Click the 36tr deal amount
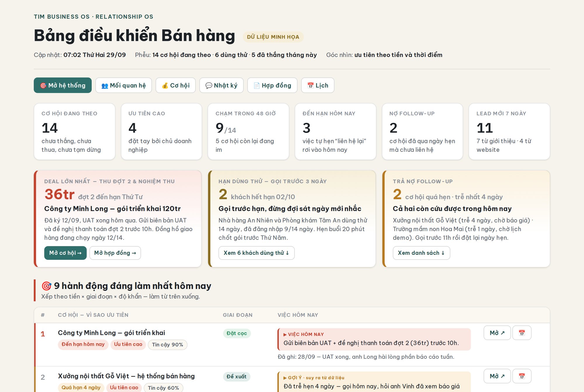This screenshot has height=392, width=584. (x=60, y=194)
